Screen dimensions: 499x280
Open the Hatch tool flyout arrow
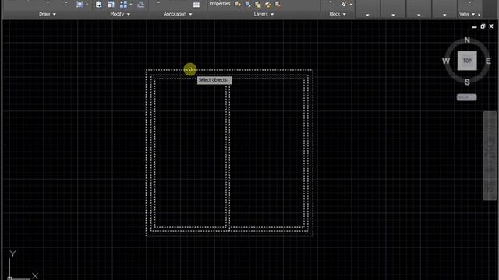[x=87, y=5]
